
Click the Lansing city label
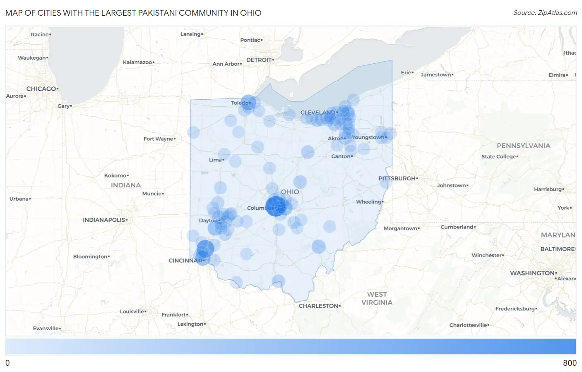click(x=190, y=34)
